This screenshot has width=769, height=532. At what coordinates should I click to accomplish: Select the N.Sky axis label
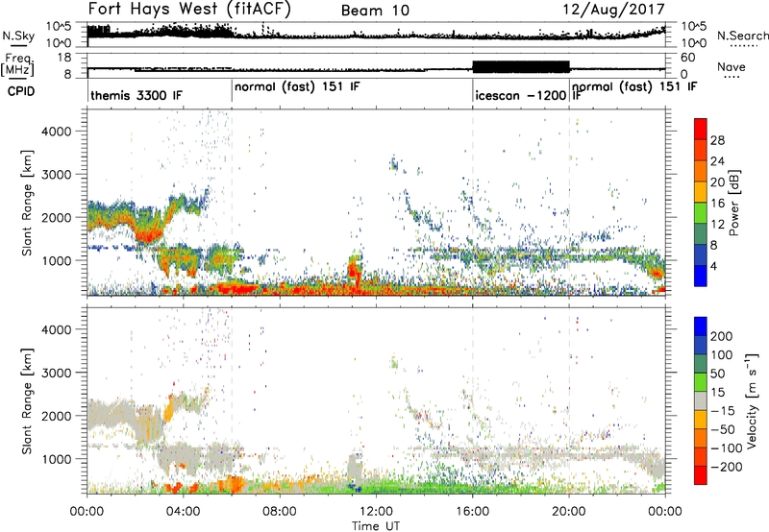pos(18,36)
